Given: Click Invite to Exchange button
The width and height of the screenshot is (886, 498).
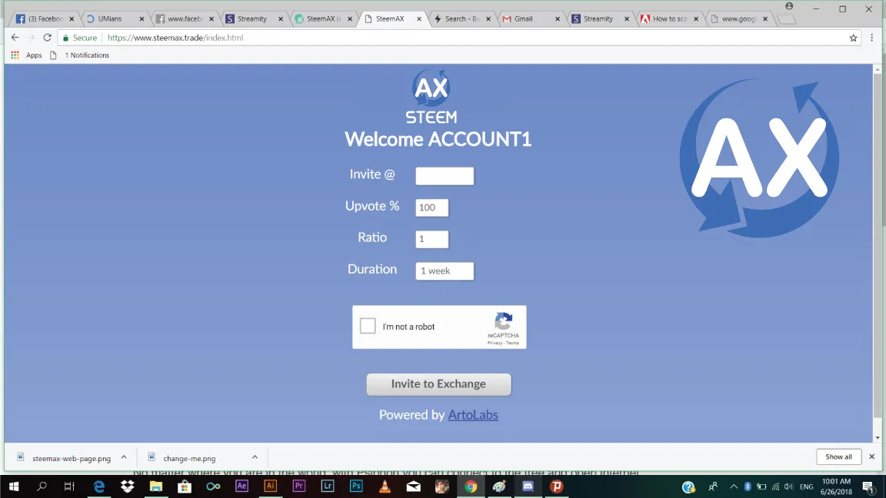Looking at the screenshot, I should pos(438,384).
